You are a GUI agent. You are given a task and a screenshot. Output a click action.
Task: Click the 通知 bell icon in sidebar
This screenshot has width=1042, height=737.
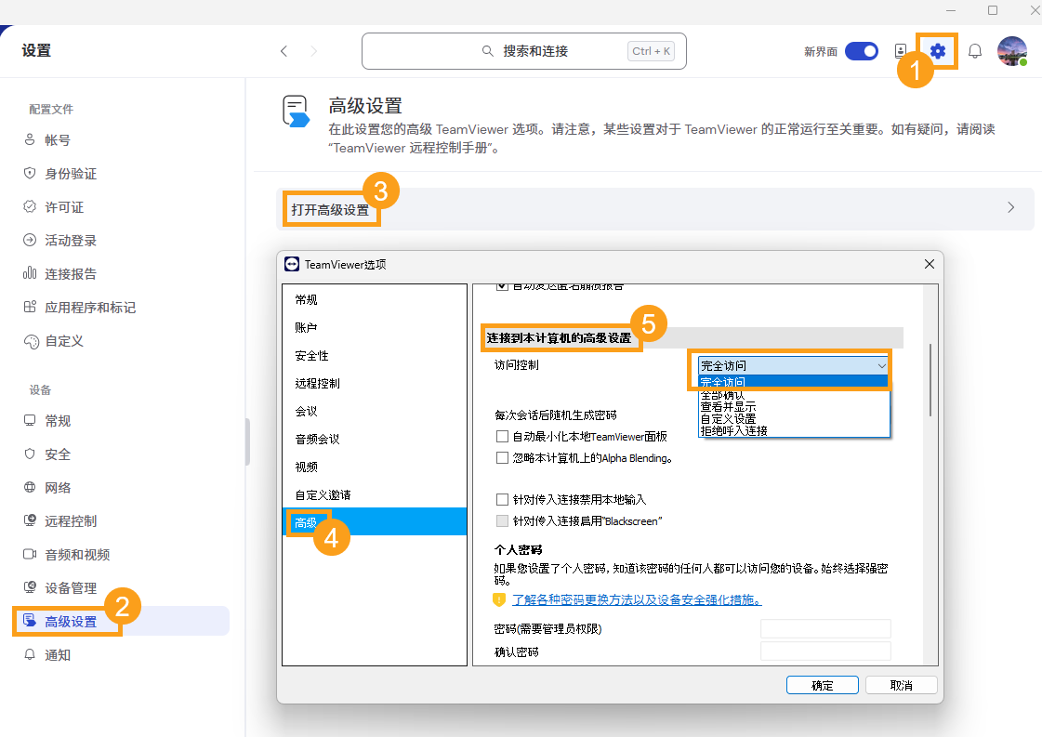click(x=30, y=654)
